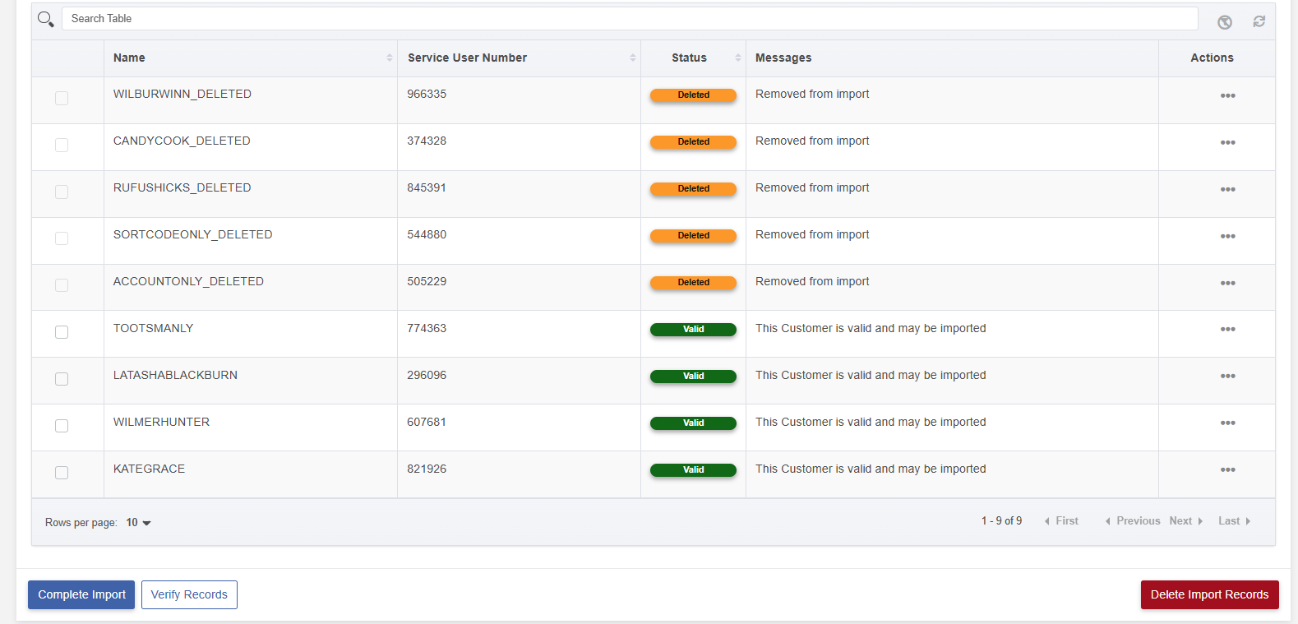Go to First page
Screen dimensions: 1298x624
tap(1061, 521)
